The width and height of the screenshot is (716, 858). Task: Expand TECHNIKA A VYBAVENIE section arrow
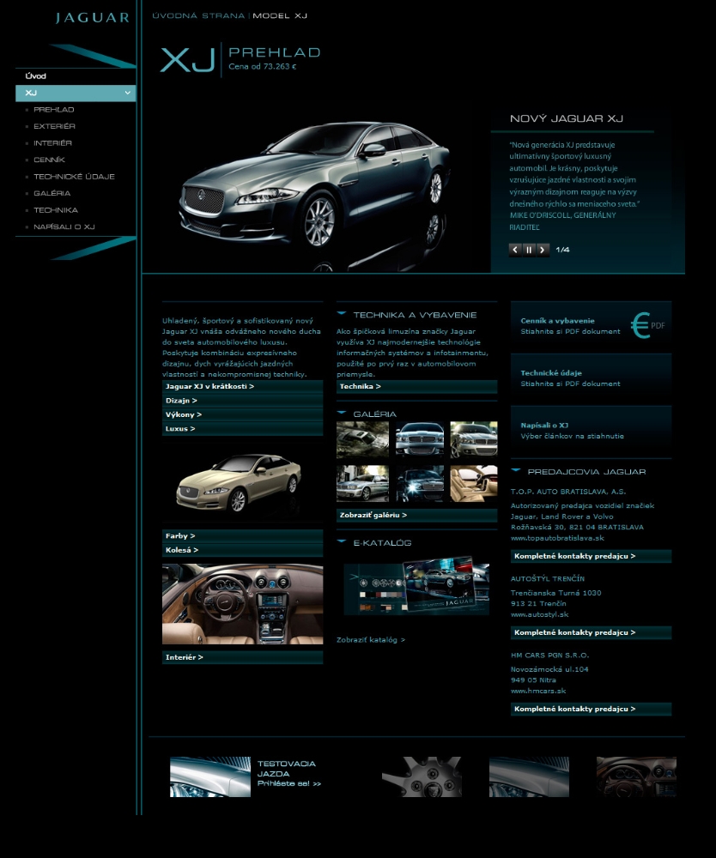coord(342,314)
